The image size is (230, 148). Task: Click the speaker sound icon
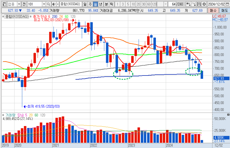pyautogui.click(x=54, y=4)
